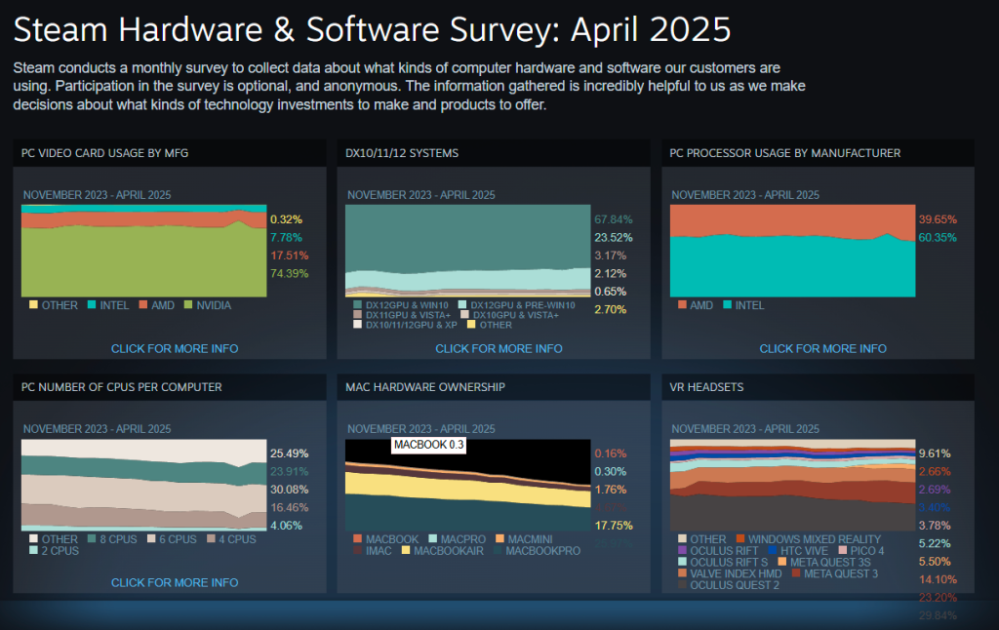Click the DX10/11/12 Systems area chart
Viewport: 999px width, 630px height.
coord(467,251)
